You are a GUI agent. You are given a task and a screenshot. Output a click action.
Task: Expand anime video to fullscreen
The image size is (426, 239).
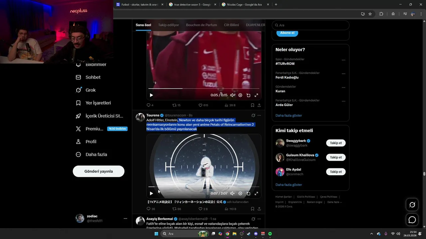pyautogui.click(x=256, y=194)
